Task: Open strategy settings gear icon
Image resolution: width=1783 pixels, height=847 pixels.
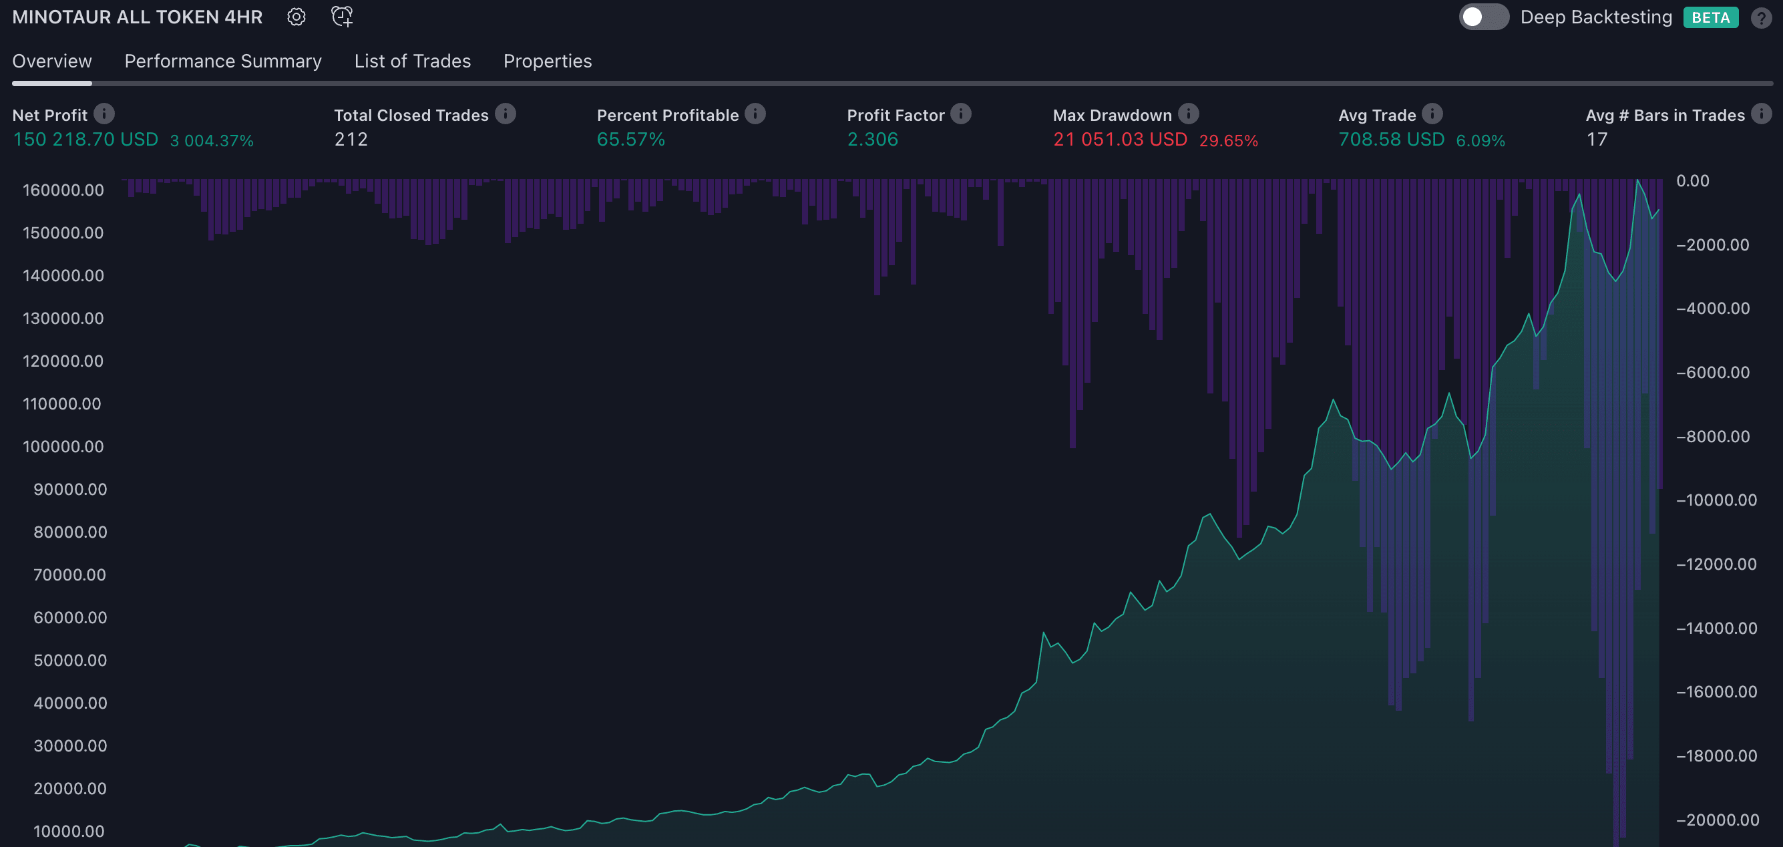Action: (296, 17)
